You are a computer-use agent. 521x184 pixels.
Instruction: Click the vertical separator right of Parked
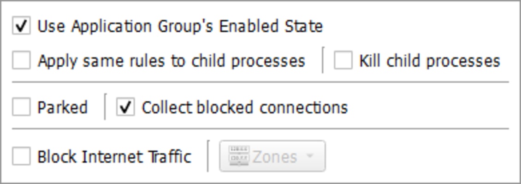pyautogui.click(x=105, y=107)
